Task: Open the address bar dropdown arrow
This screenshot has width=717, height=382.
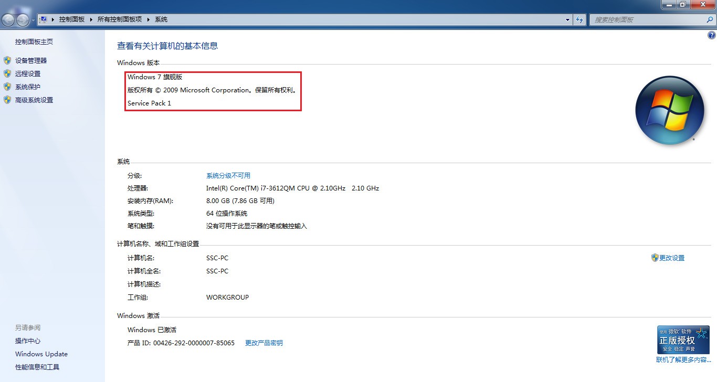Action: pyautogui.click(x=567, y=19)
